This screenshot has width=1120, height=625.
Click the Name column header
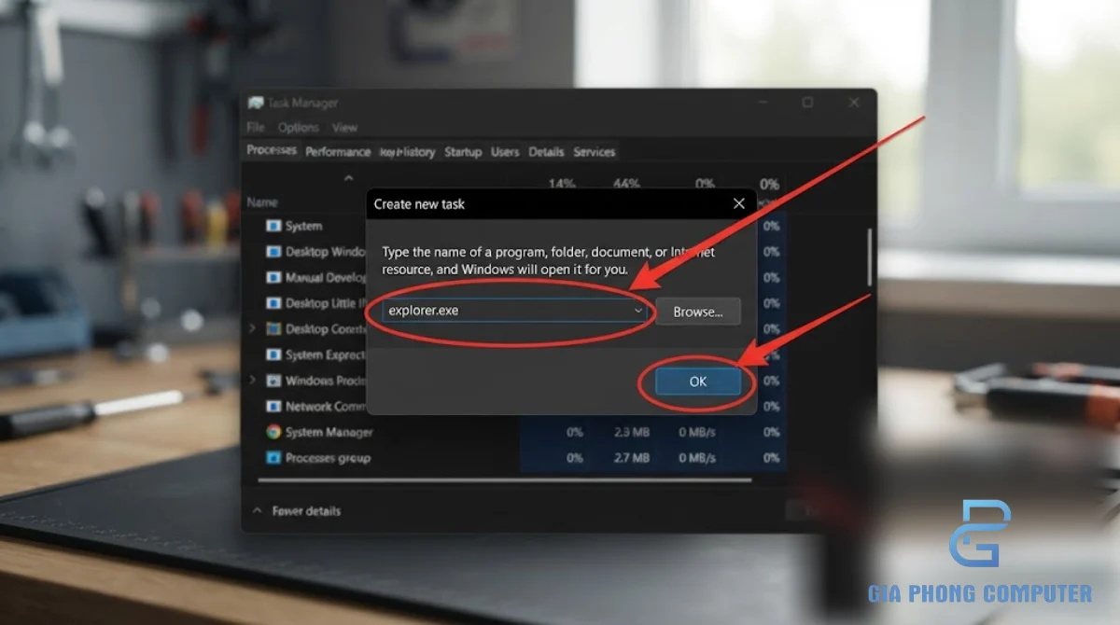(x=262, y=201)
